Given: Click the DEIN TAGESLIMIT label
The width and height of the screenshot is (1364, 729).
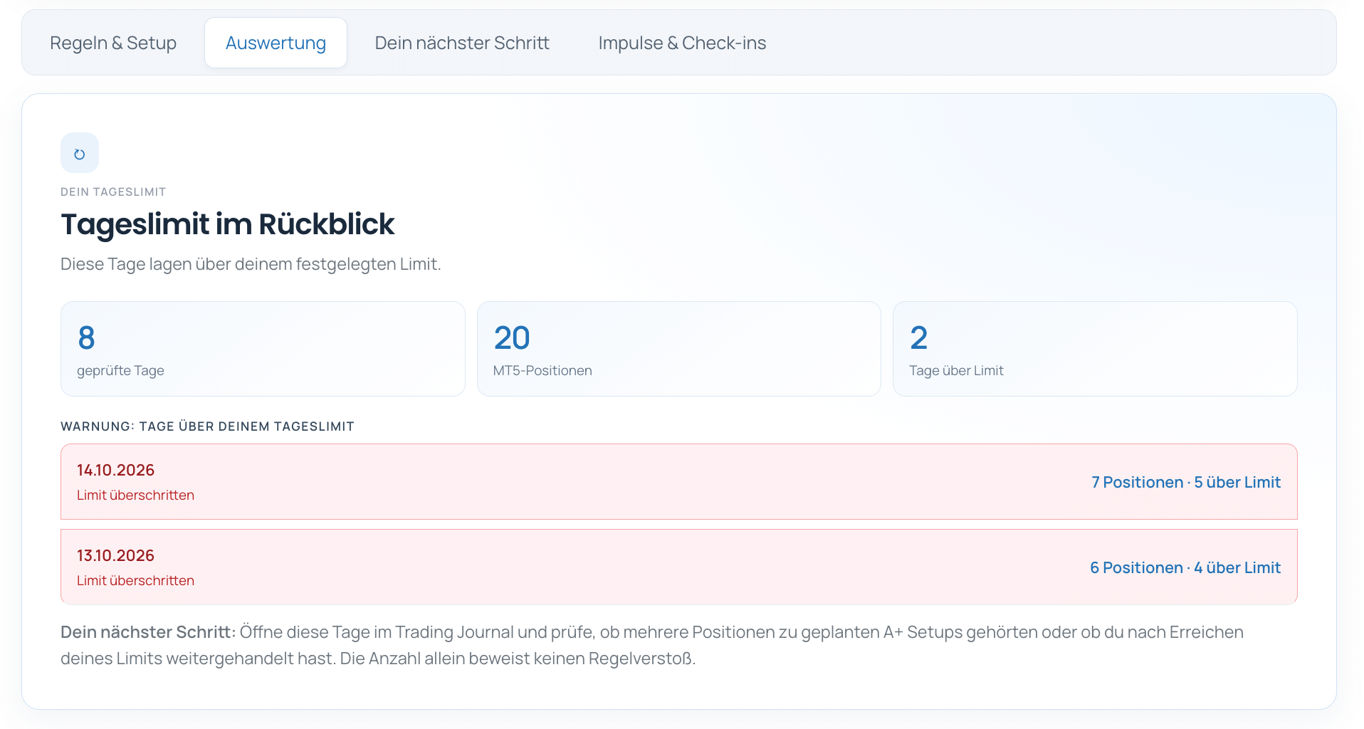Looking at the screenshot, I should point(113,192).
